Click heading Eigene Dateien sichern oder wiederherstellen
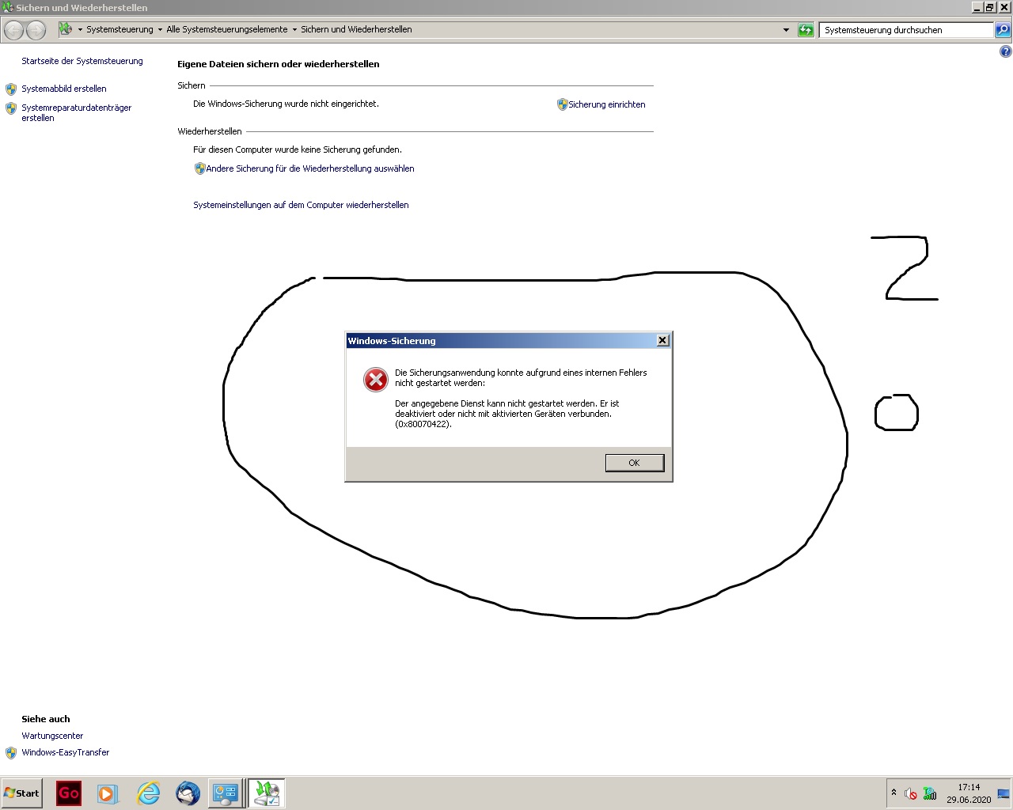The width and height of the screenshot is (1013, 810). [279, 64]
